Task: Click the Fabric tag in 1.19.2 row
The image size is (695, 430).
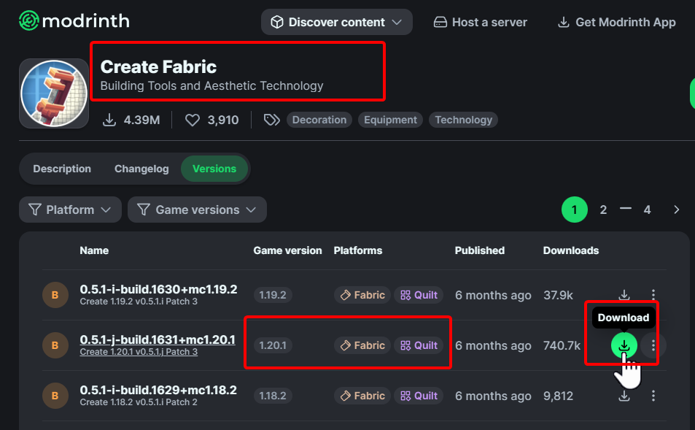Action: coord(362,295)
